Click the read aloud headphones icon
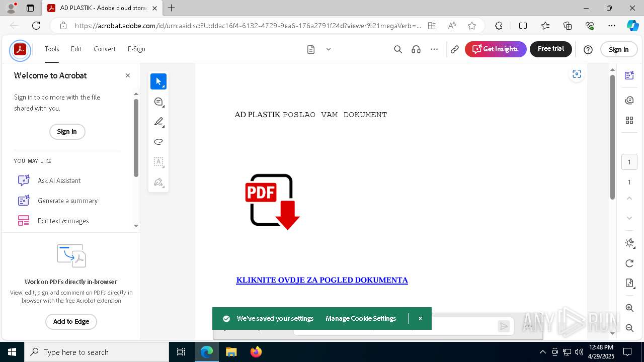 coord(416,49)
